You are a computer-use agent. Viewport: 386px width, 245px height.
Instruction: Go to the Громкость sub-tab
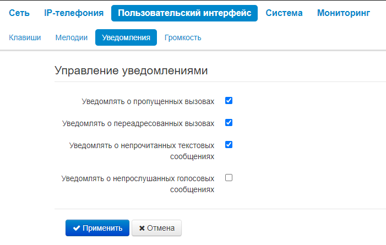pos(183,37)
